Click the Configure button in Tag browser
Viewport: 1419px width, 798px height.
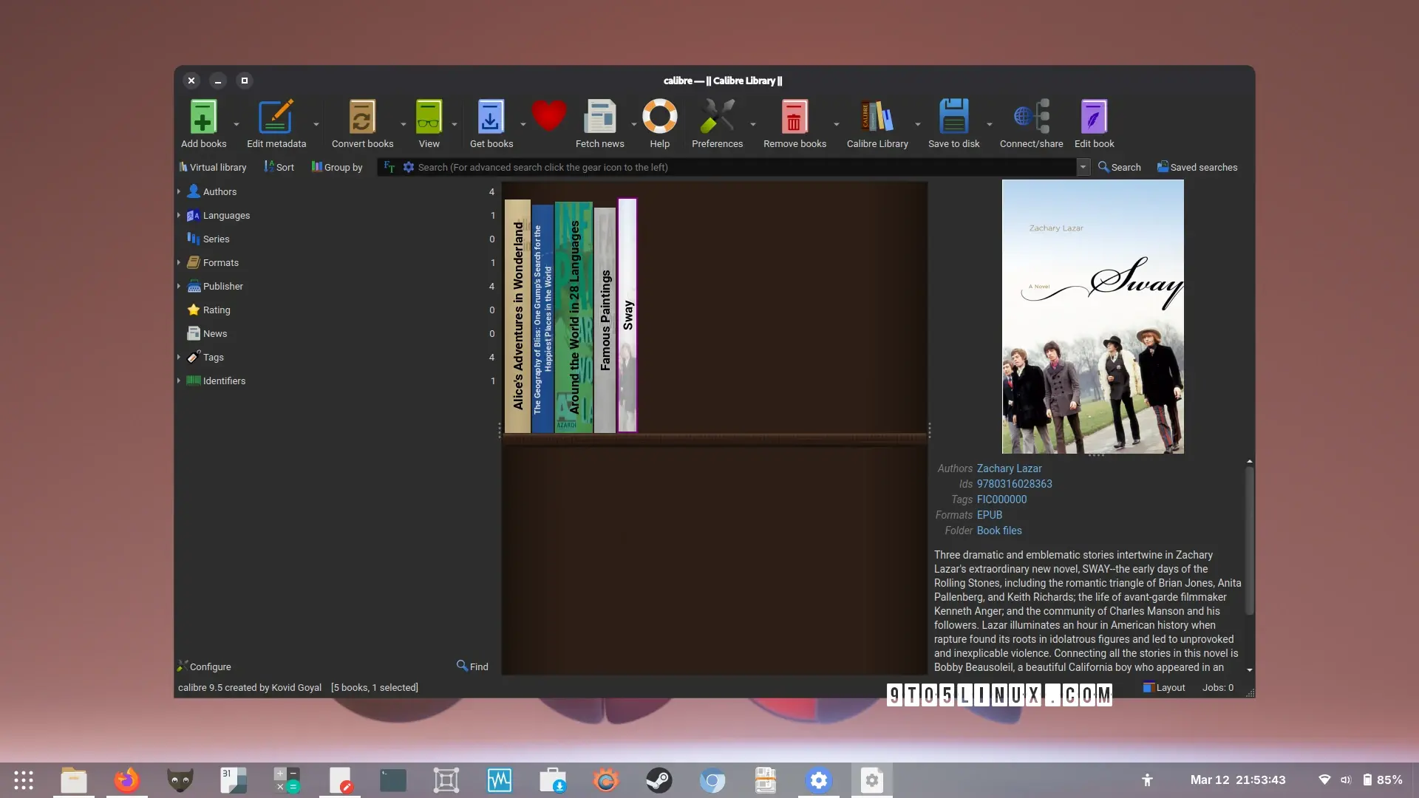tap(204, 666)
